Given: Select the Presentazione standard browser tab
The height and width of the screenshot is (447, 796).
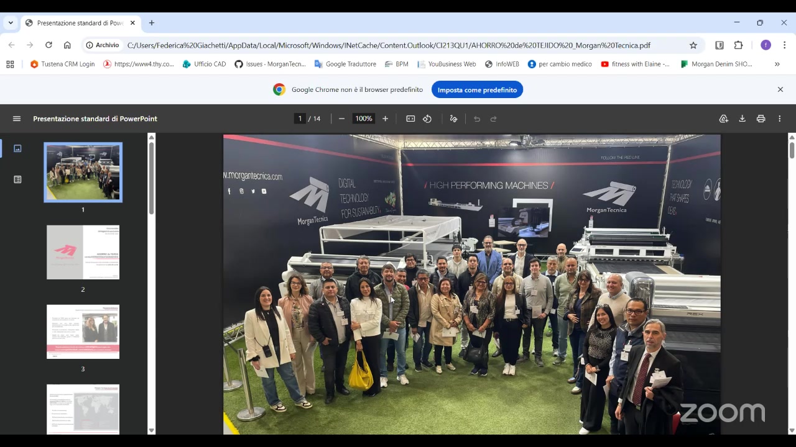Looking at the screenshot, I should click(81, 23).
